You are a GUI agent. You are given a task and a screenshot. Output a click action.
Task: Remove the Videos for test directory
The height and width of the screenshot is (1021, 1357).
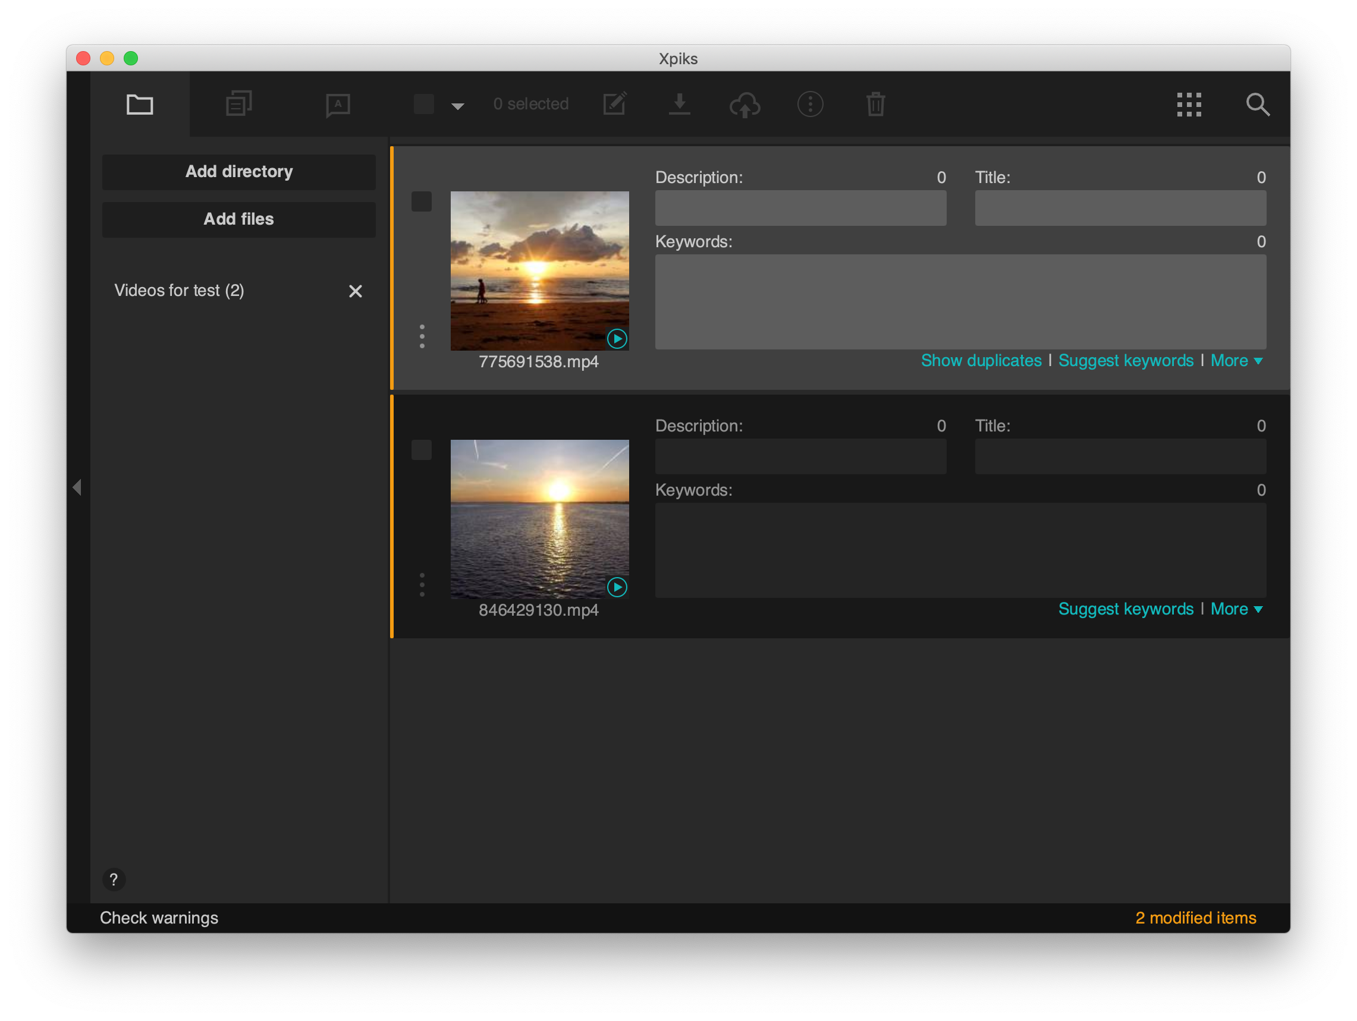(355, 291)
